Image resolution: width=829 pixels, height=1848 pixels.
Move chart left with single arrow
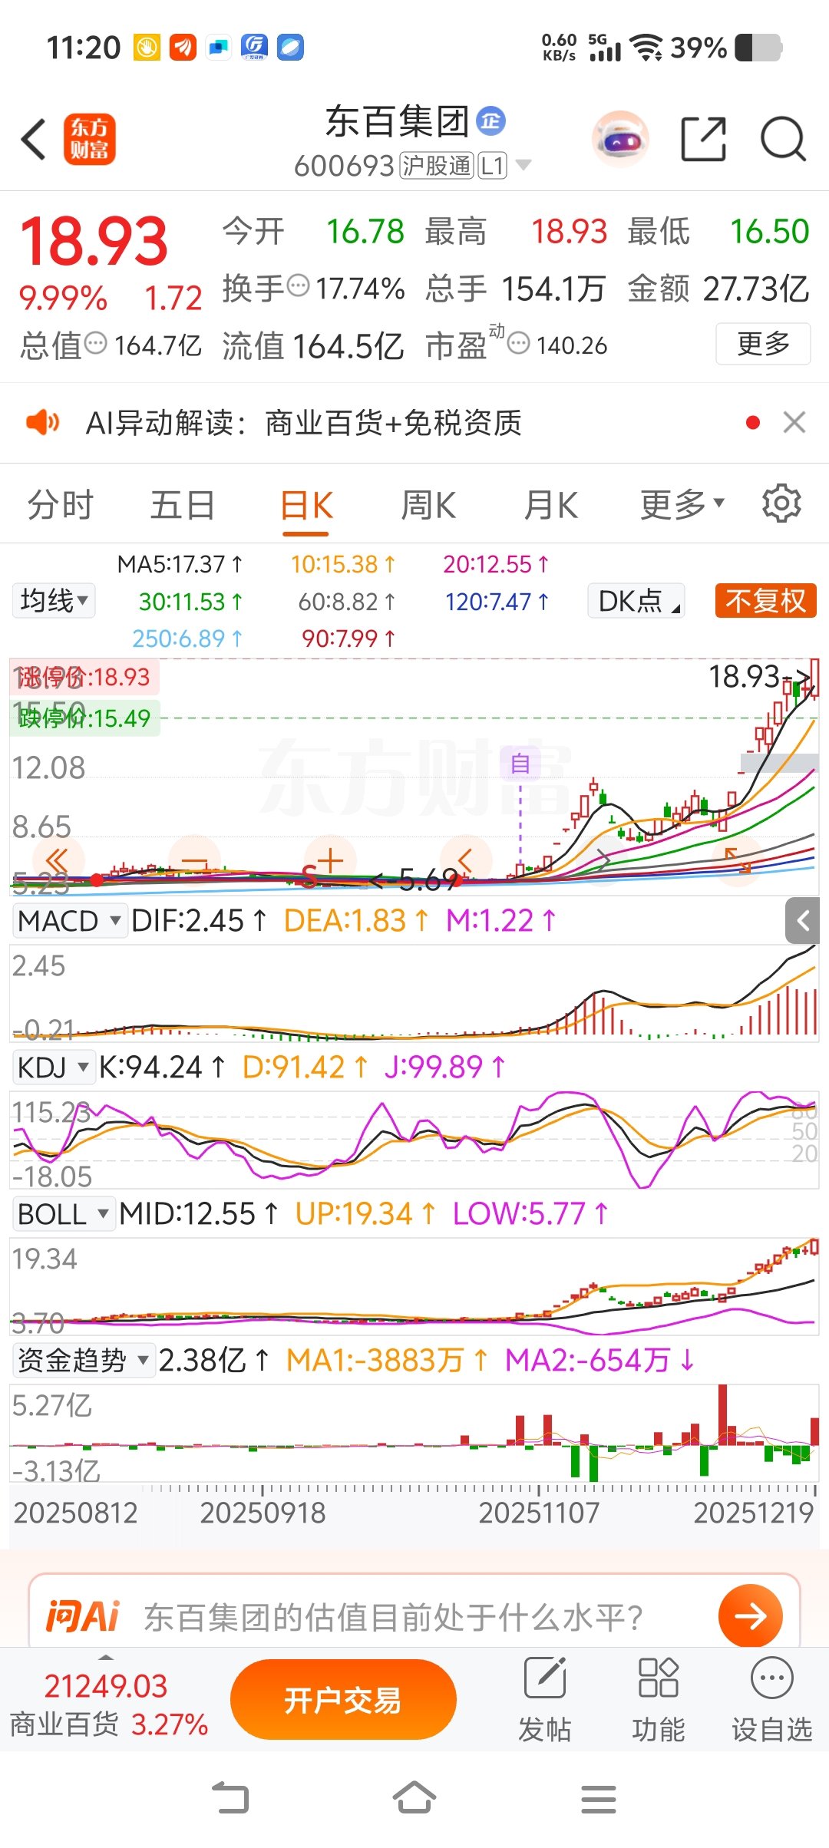click(x=466, y=861)
